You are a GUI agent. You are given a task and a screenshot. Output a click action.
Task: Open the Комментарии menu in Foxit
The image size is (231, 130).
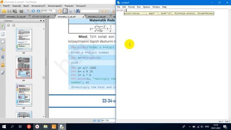pyautogui.click(x=55, y=6)
